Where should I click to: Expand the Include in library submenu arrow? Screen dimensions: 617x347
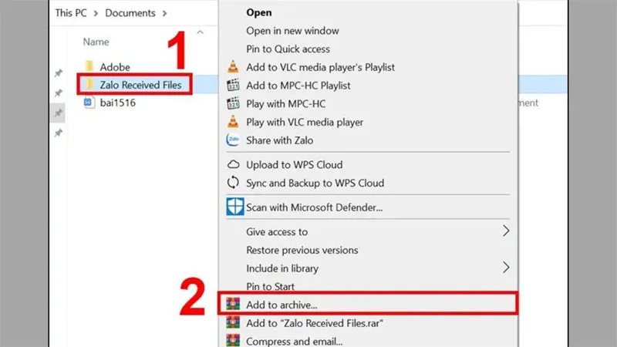tap(506, 268)
